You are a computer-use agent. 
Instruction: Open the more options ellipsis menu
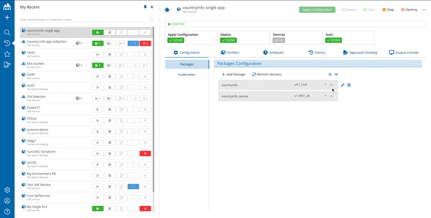(424, 9)
